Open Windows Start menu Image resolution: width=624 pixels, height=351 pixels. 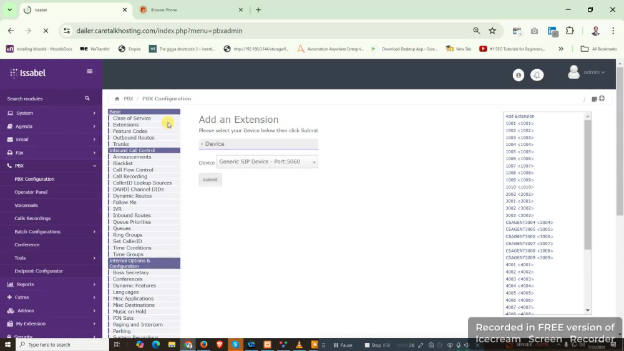(7, 345)
